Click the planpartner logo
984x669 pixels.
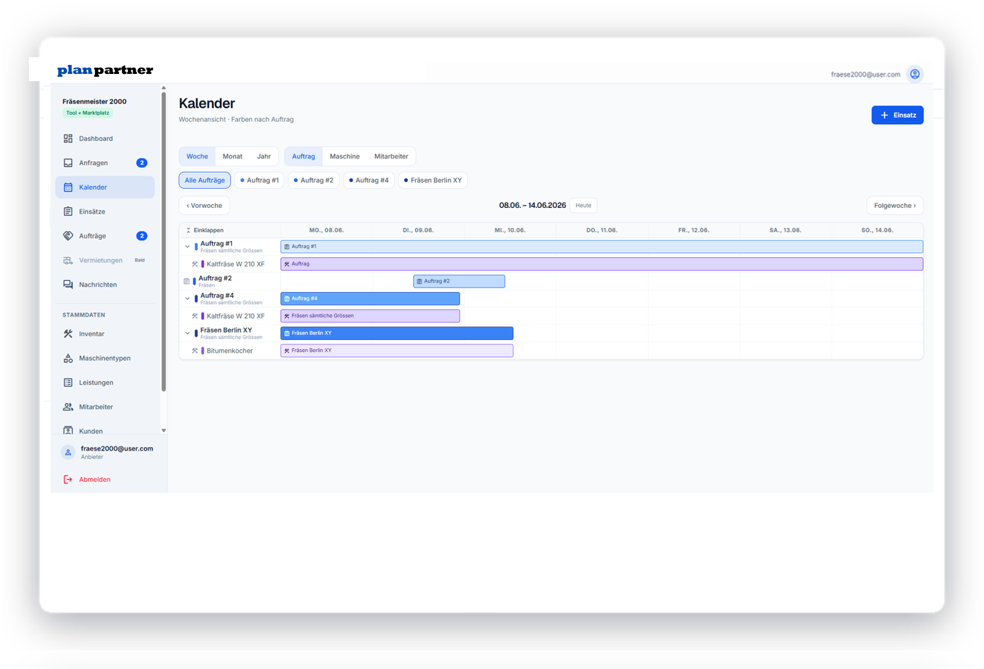pyautogui.click(x=105, y=70)
